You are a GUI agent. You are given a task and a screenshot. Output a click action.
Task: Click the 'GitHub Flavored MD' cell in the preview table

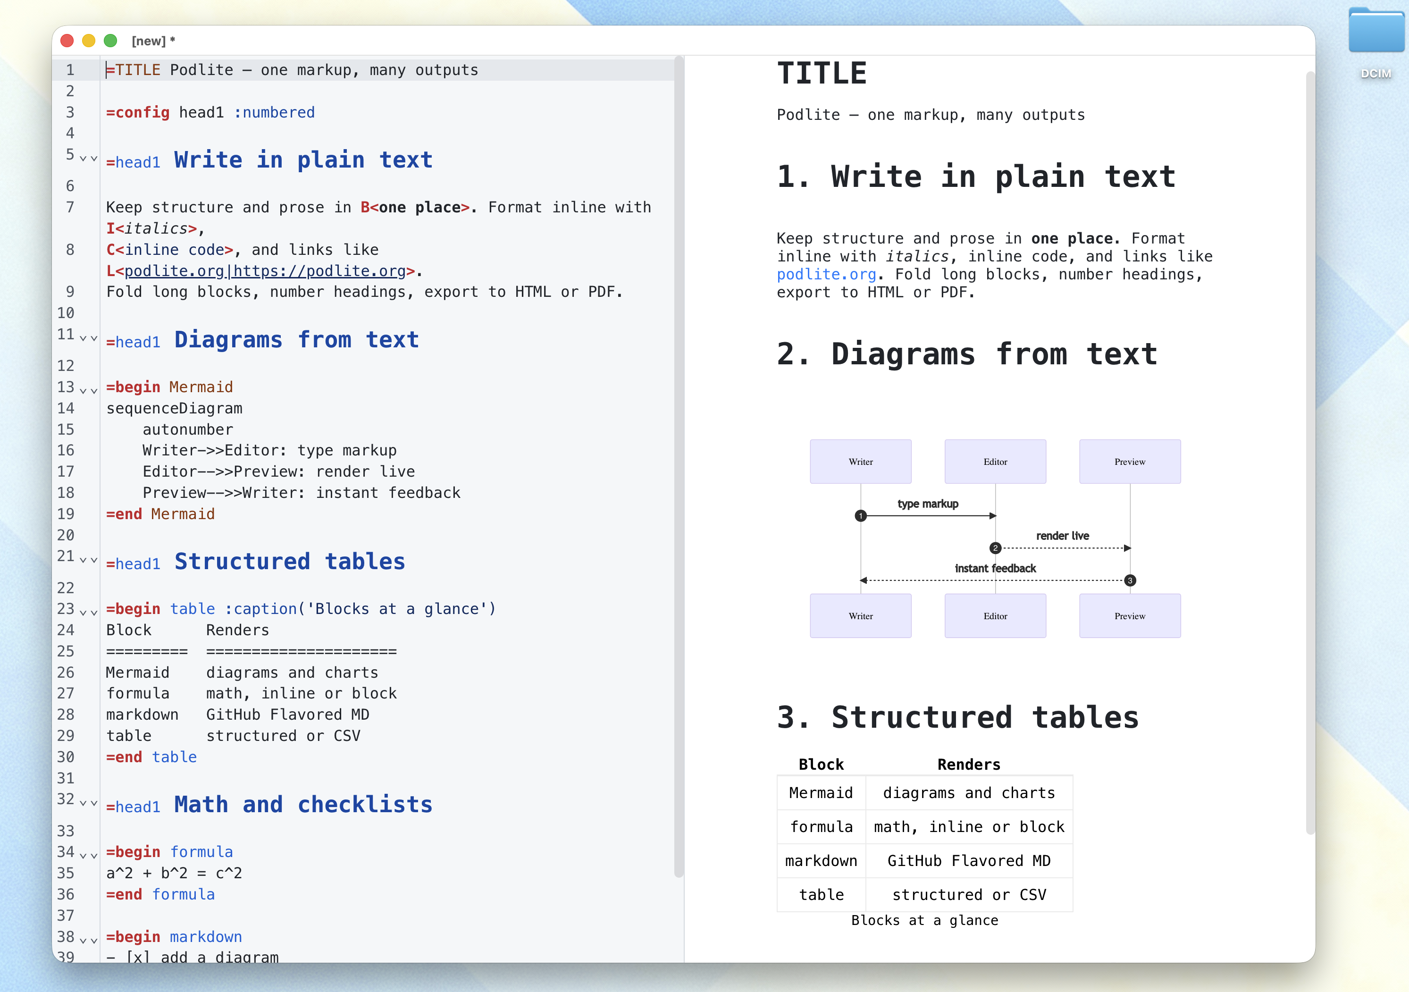969,861
